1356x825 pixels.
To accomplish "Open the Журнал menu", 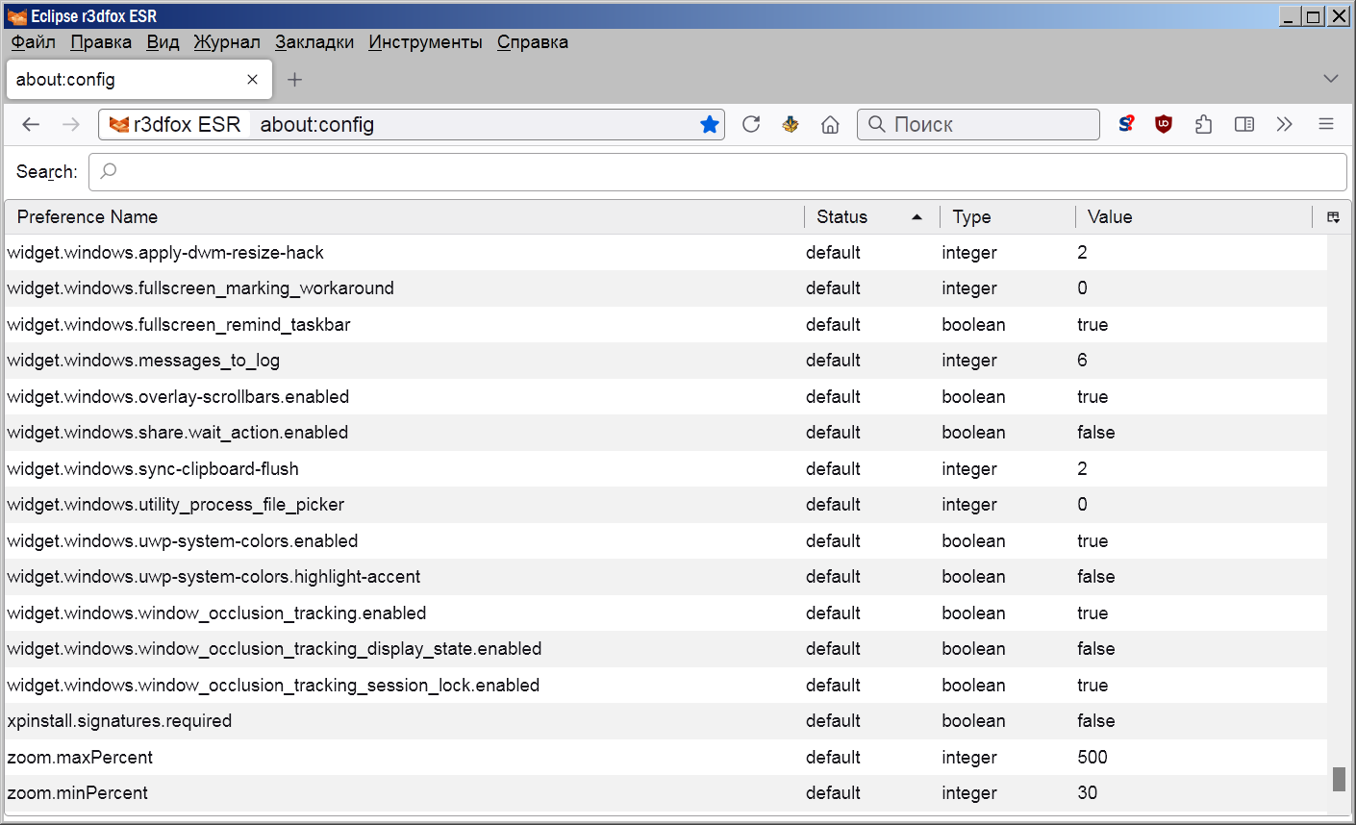I will pyautogui.click(x=226, y=42).
